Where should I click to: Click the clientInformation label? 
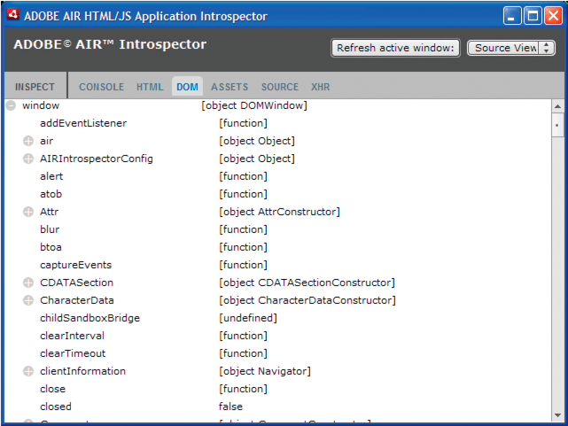pos(83,371)
